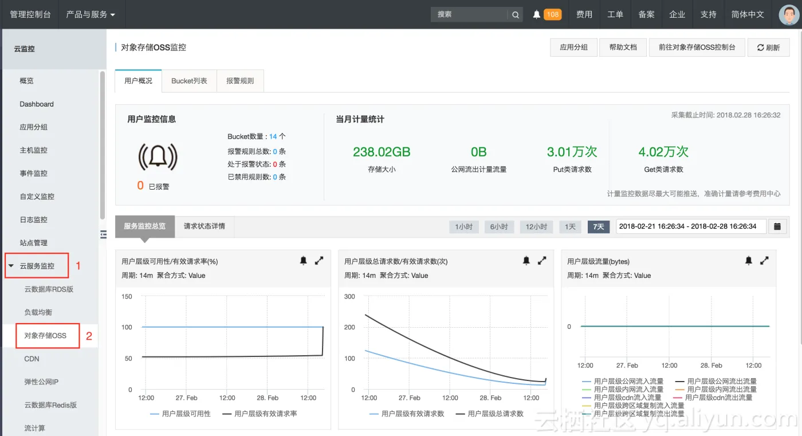Open notifications bell with 108 badge
The width and height of the screenshot is (802, 436).
pyautogui.click(x=547, y=14)
